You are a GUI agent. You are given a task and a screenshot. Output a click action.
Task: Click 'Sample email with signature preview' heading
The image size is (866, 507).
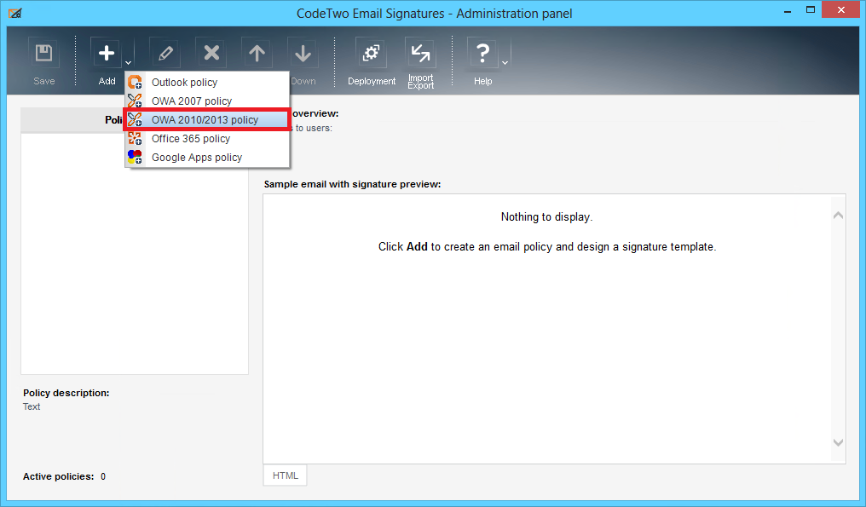(352, 184)
